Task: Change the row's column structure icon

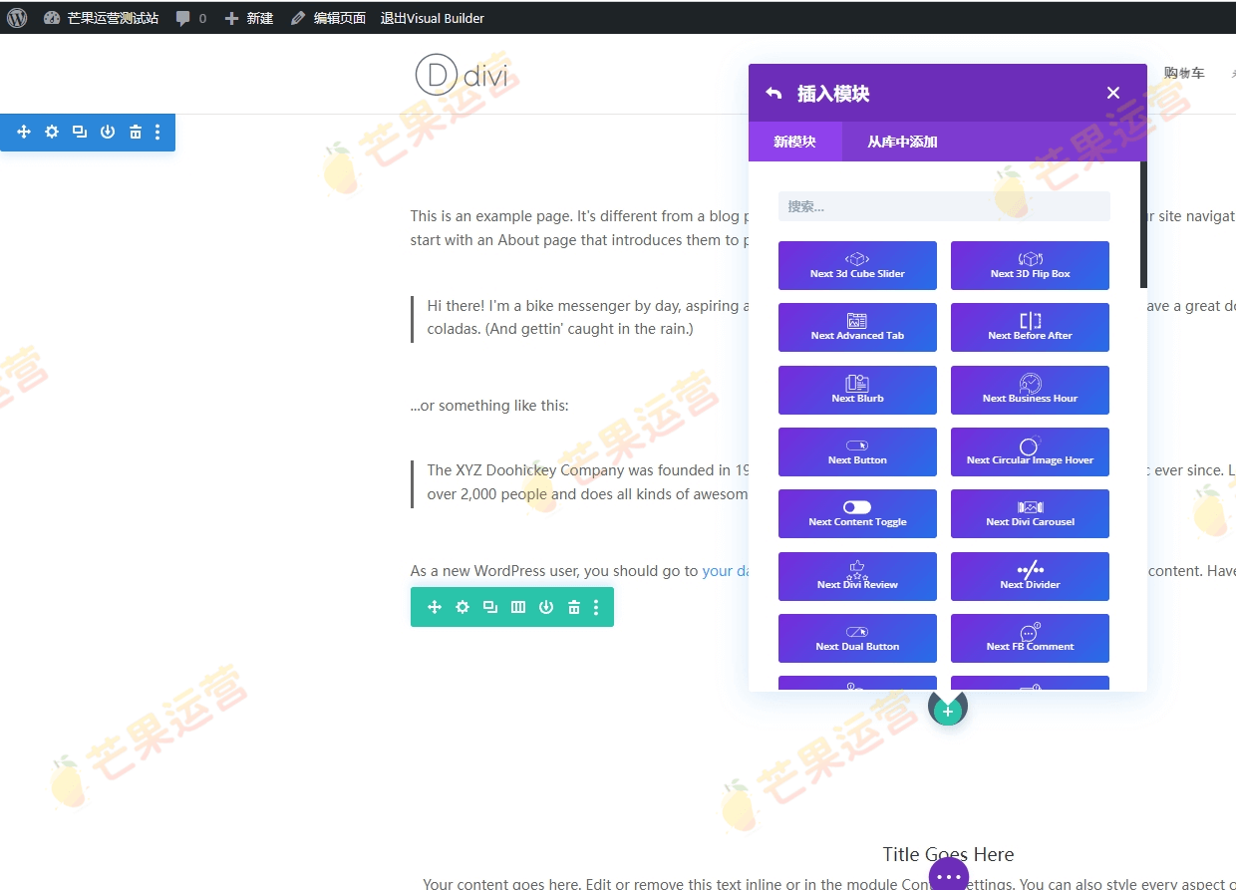Action: [x=518, y=606]
